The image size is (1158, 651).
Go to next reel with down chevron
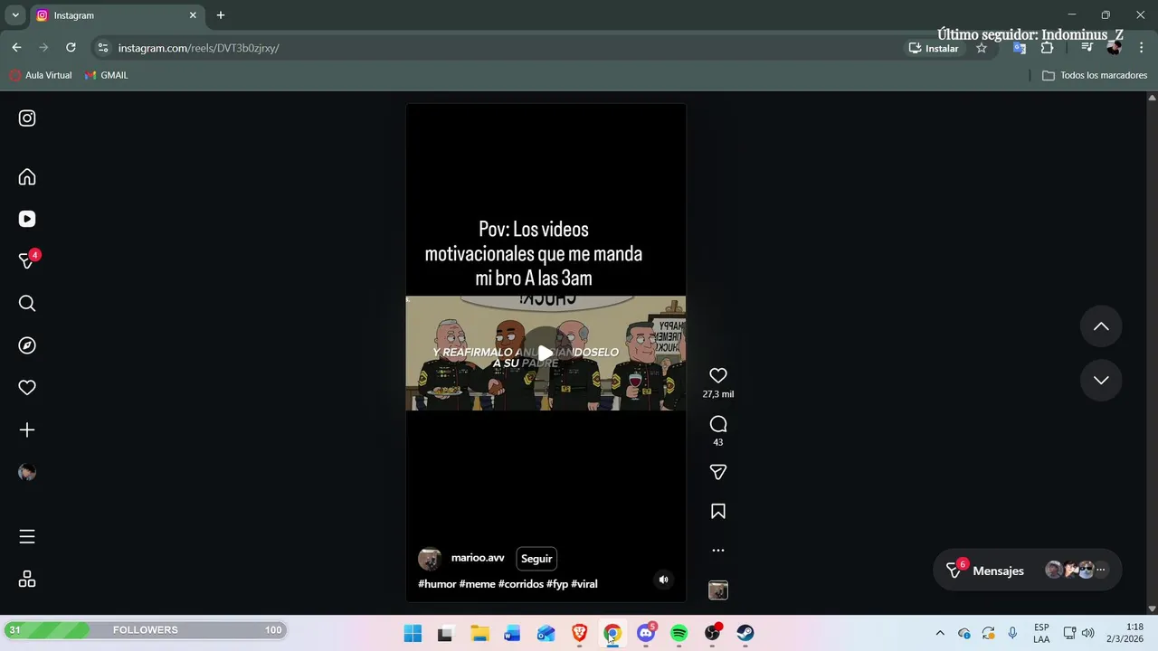1101,380
